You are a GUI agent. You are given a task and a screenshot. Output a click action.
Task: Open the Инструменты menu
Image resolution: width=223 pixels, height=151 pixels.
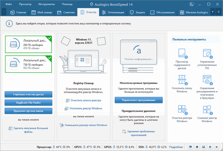[x=47, y=4]
